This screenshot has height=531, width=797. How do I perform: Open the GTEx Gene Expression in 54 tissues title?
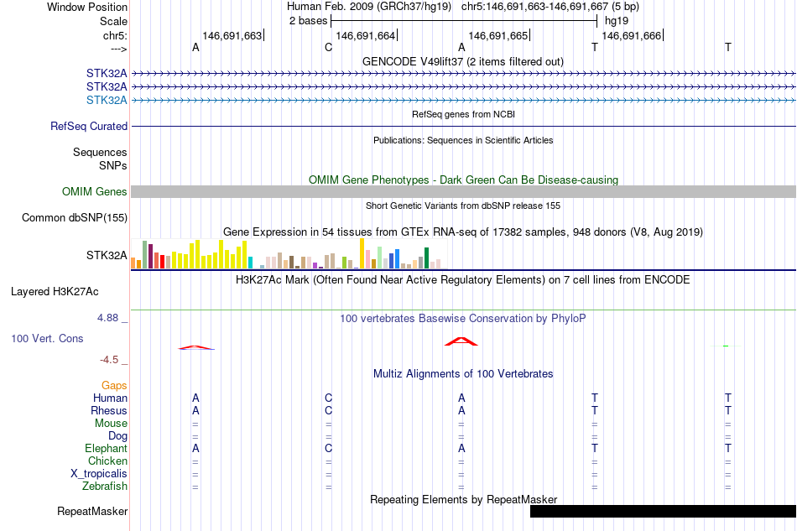pyautogui.click(x=463, y=232)
